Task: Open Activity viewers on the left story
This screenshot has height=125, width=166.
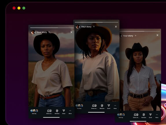Action: [x=34, y=112]
